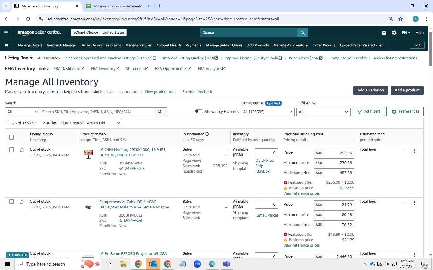Open the search type 'All' dropdown
Screen dimensions: 433x270
(x=22, y=112)
